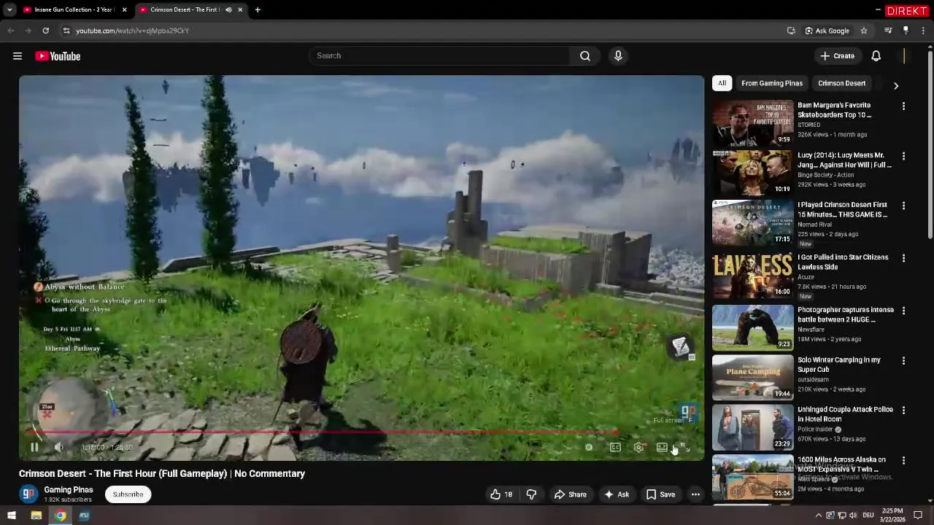Save video to a playlist

pyautogui.click(x=660, y=494)
